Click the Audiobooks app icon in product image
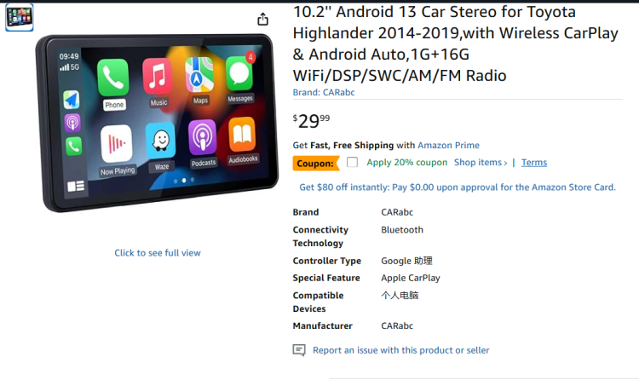The height and width of the screenshot is (380, 639). (x=242, y=135)
